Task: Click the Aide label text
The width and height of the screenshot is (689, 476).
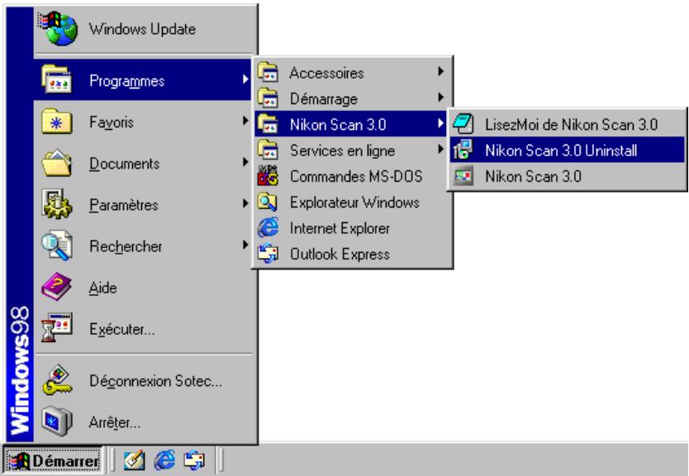Action: pos(102,288)
